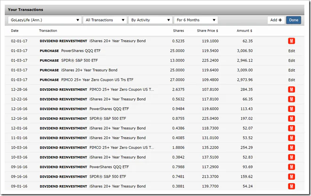Click the red M icon for 02-01-17 row
Viewport: 311px width, 196px height.
pyautogui.click(x=291, y=41)
